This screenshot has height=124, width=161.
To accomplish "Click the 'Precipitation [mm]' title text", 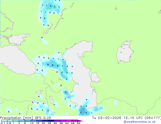I will [x=16, y=118].
